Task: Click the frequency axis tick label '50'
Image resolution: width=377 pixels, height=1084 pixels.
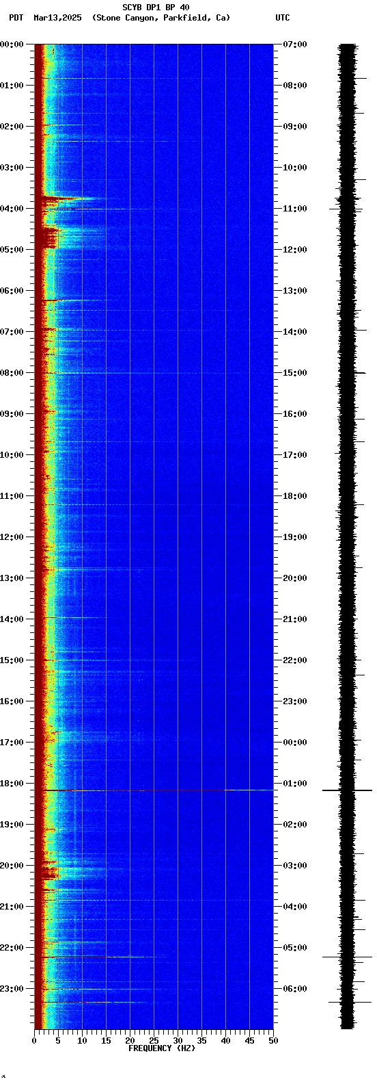Action: (x=273, y=1041)
